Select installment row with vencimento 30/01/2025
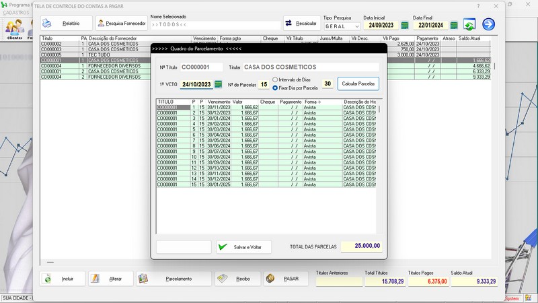This screenshot has height=303, width=538. tap(219, 184)
